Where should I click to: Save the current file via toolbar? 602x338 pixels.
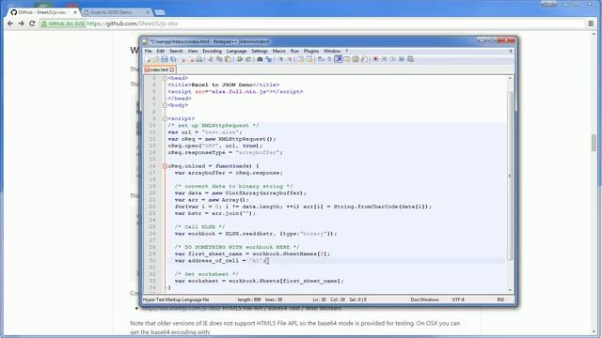tap(165, 59)
